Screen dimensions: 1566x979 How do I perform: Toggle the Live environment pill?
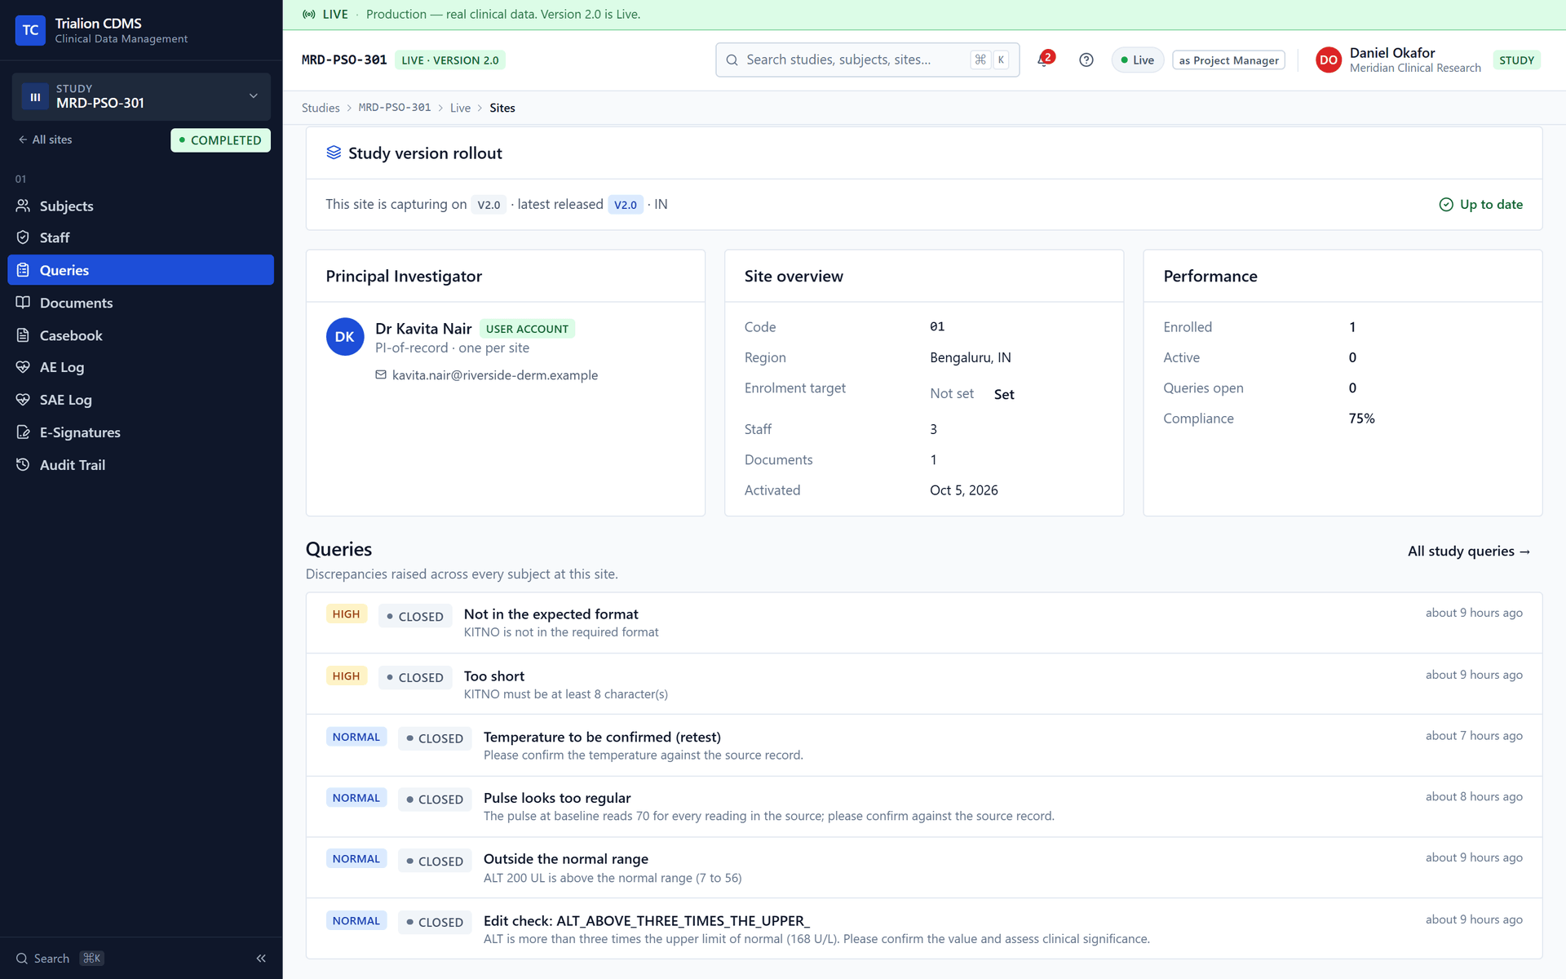pyautogui.click(x=1137, y=60)
